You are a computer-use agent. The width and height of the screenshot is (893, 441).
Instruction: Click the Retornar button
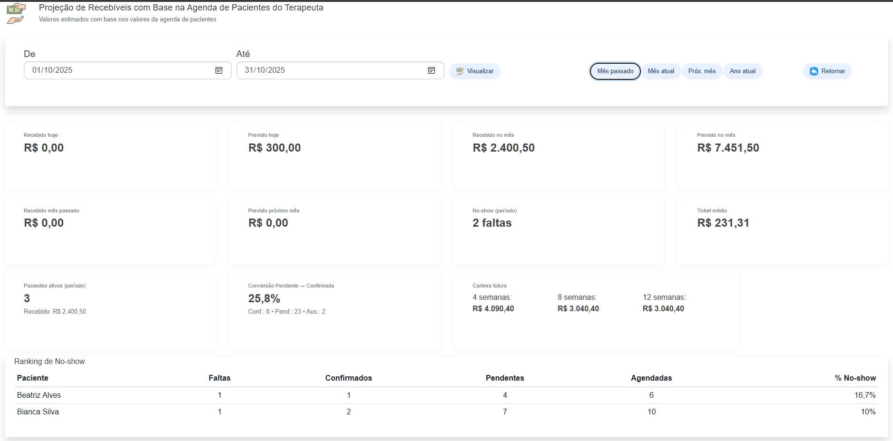pos(827,71)
